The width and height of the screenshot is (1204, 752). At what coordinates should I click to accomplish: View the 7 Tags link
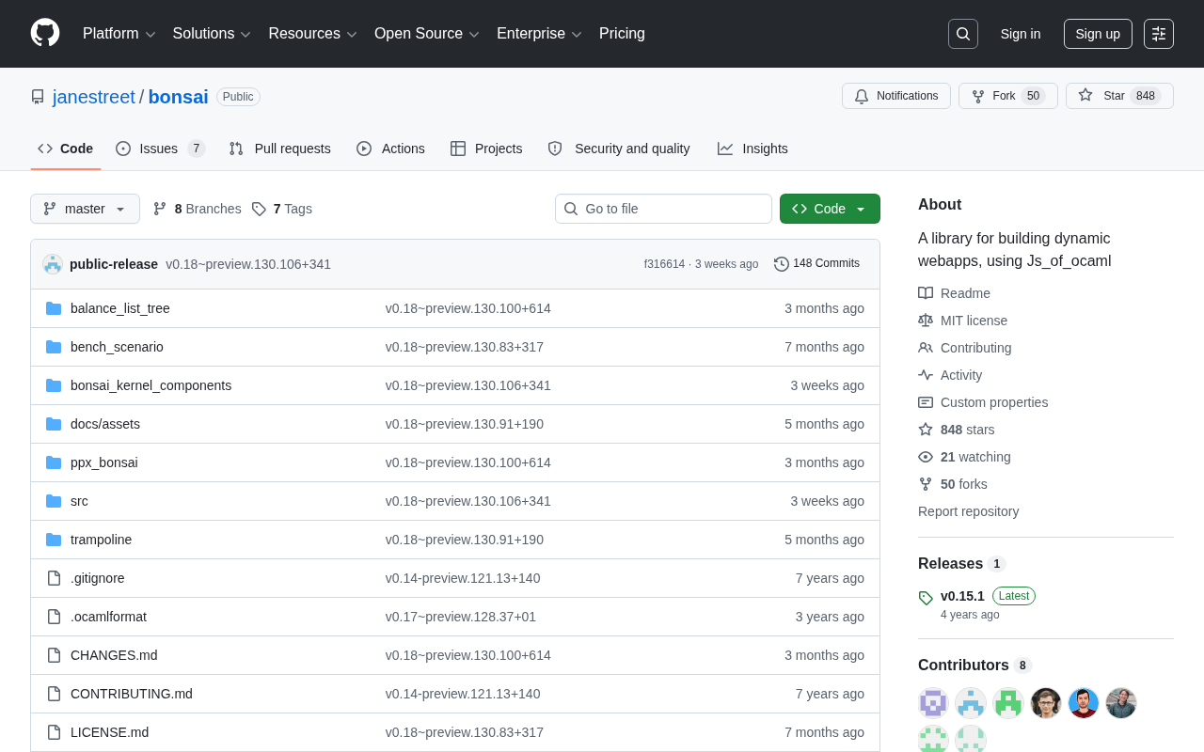[x=281, y=209]
